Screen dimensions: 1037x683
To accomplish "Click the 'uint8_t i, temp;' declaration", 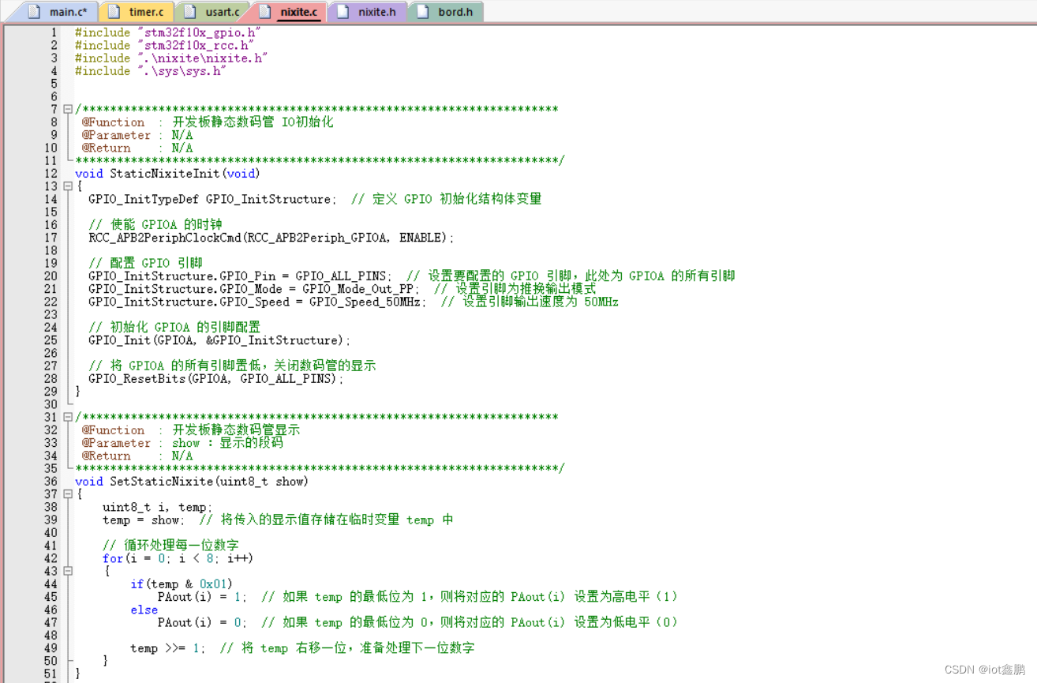I will point(157,507).
